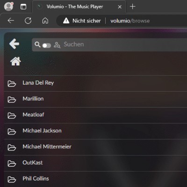Click Volumio's large back arrow

click(14, 44)
